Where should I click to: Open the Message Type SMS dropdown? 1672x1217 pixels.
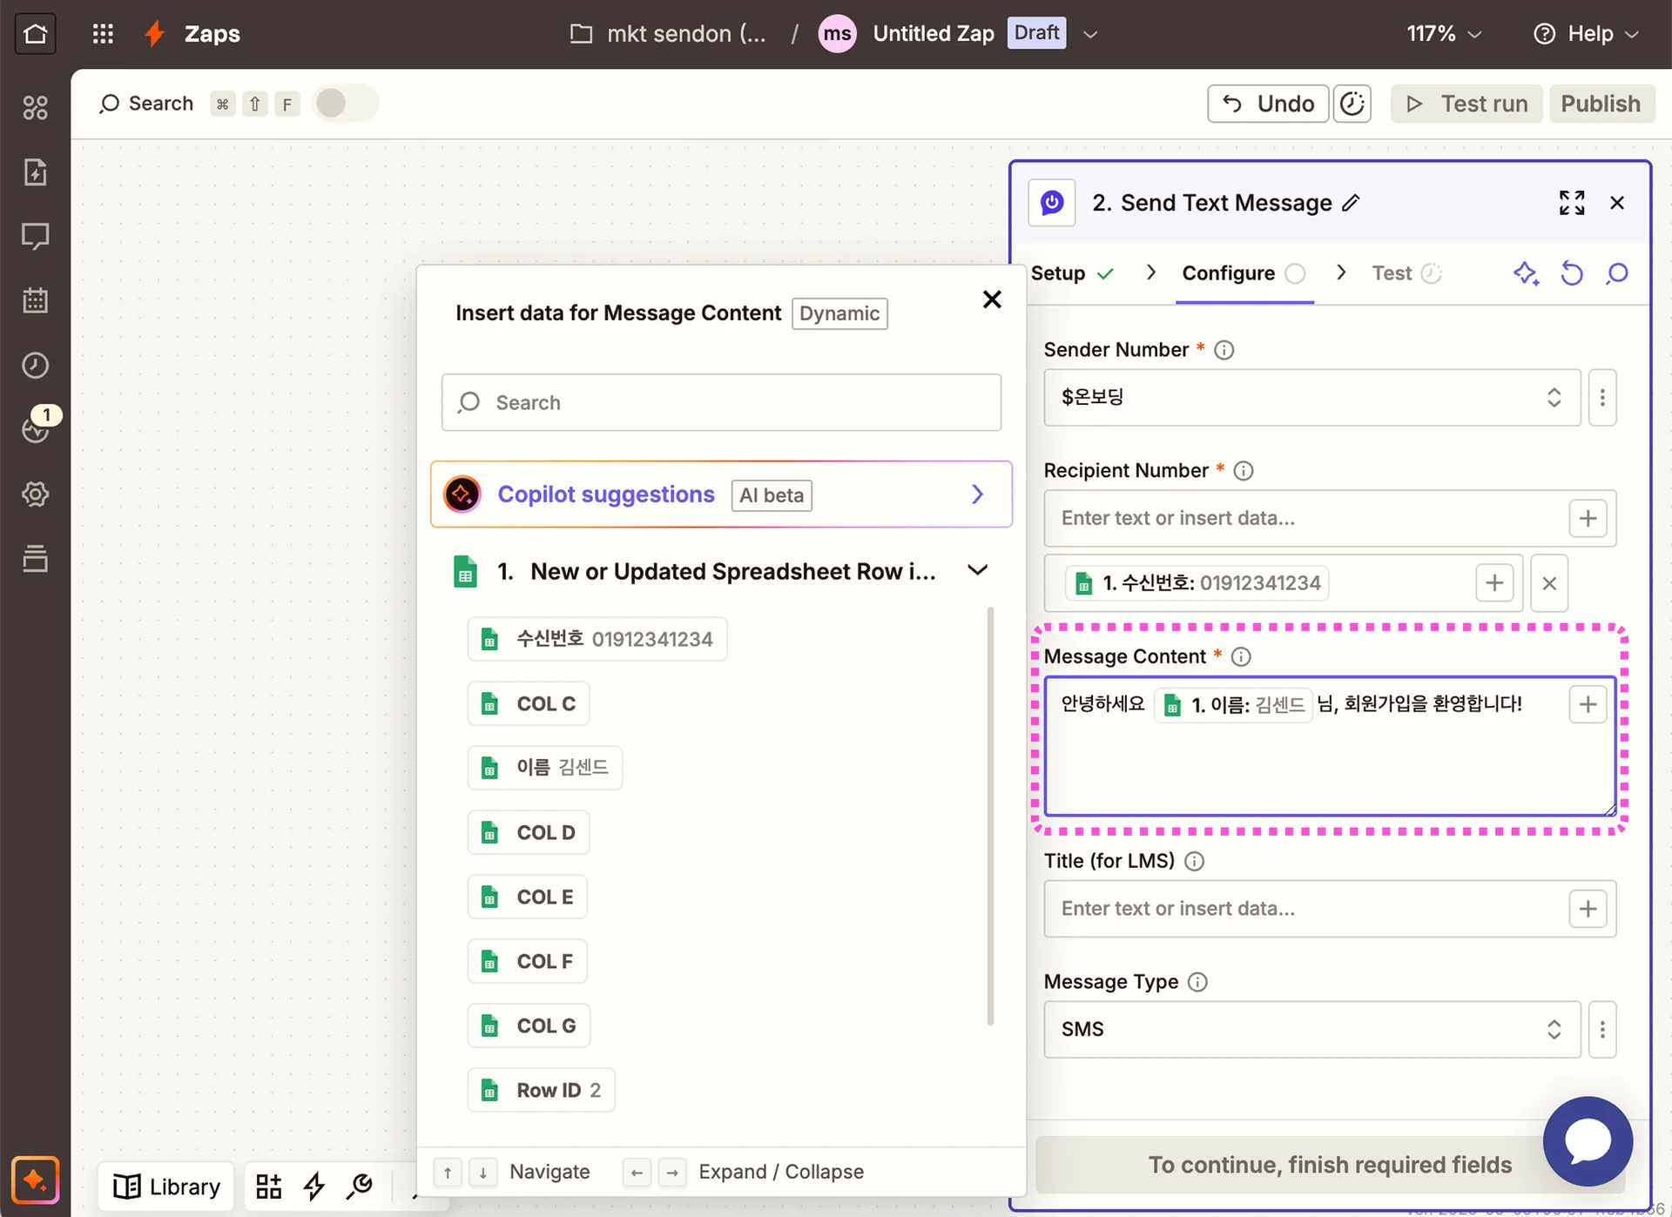tap(1311, 1030)
